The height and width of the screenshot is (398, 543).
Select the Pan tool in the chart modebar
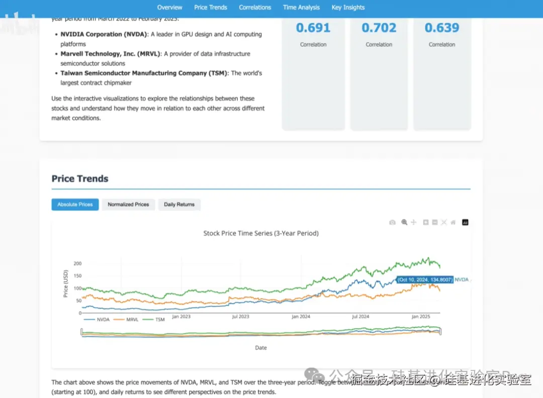414,222
